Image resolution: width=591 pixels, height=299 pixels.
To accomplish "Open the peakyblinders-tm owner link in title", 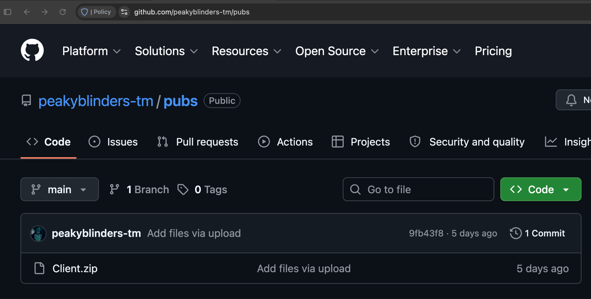I will point(96,101).
